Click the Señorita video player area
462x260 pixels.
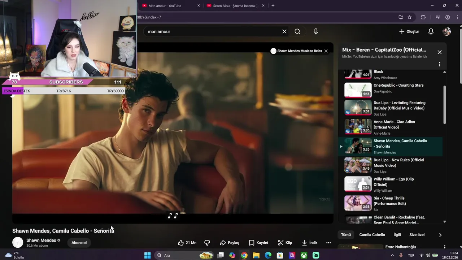(173, 133)
